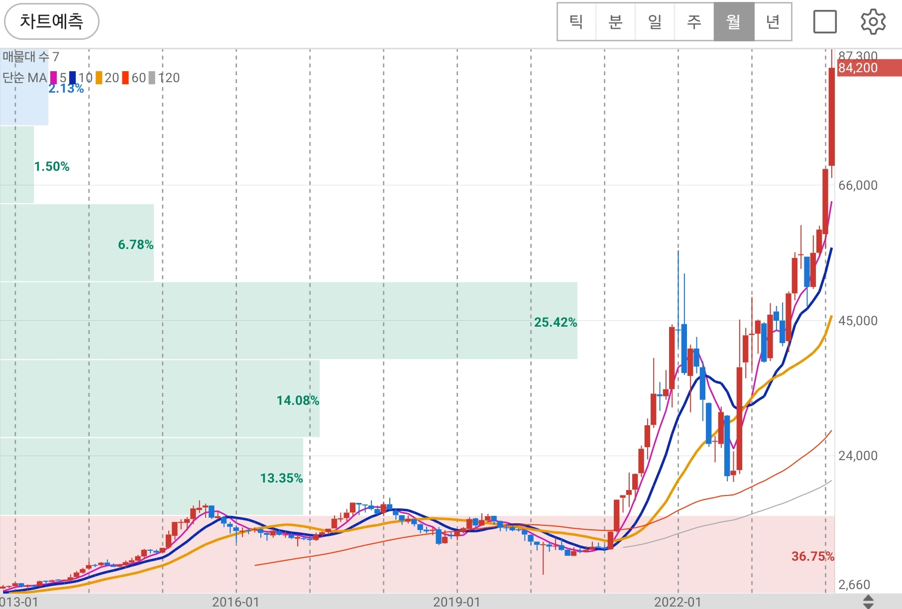Open the 차트예측 chart prediction button
The height and width of the screenshot is (609, 902).
pos(52,21)
